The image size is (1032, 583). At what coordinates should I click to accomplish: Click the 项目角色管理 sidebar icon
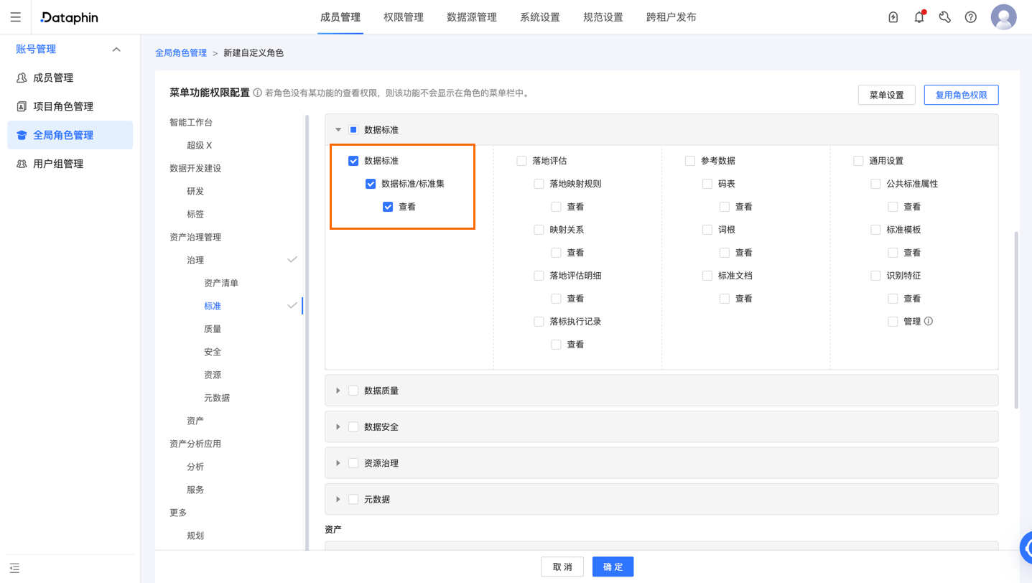(22, 106)
